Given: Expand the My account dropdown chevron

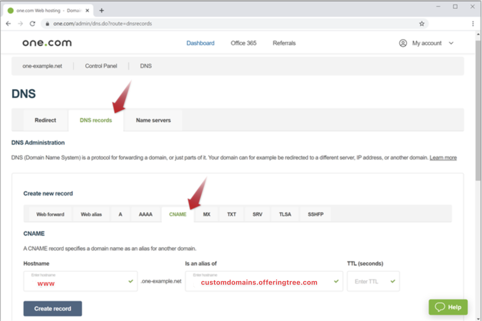Looking at the screenshot, I should pos(451,43).
